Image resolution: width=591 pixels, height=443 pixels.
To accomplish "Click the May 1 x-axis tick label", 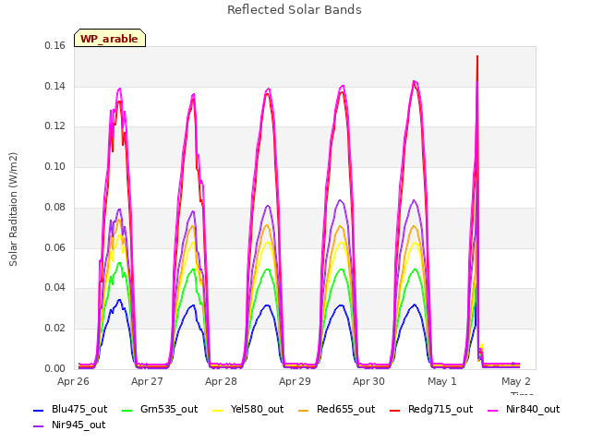I will 442,381.
